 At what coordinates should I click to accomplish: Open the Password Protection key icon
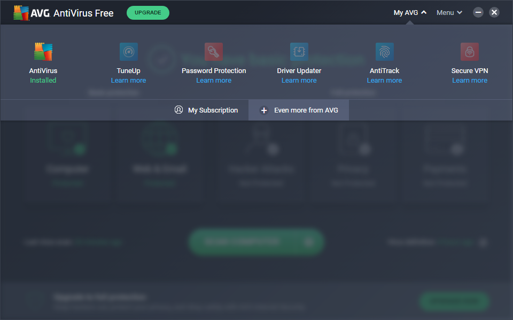pos(214,52)
